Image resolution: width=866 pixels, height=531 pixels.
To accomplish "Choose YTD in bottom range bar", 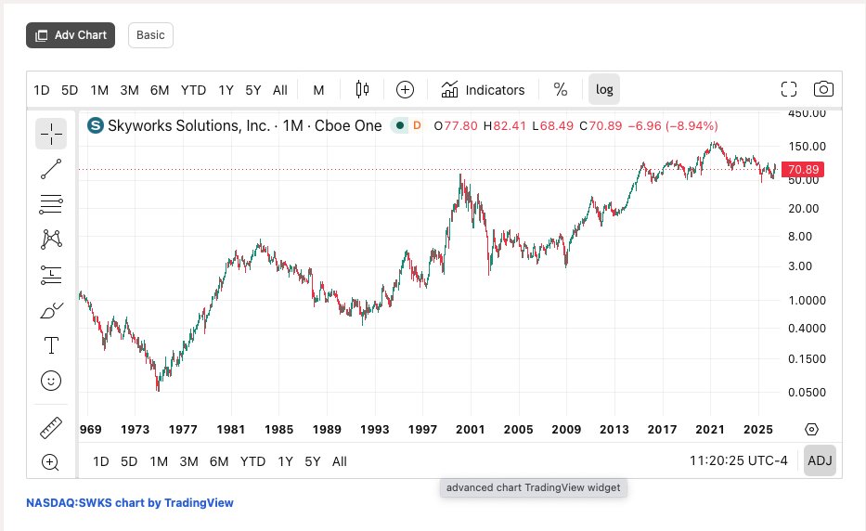I will click(x=252, y=461).
